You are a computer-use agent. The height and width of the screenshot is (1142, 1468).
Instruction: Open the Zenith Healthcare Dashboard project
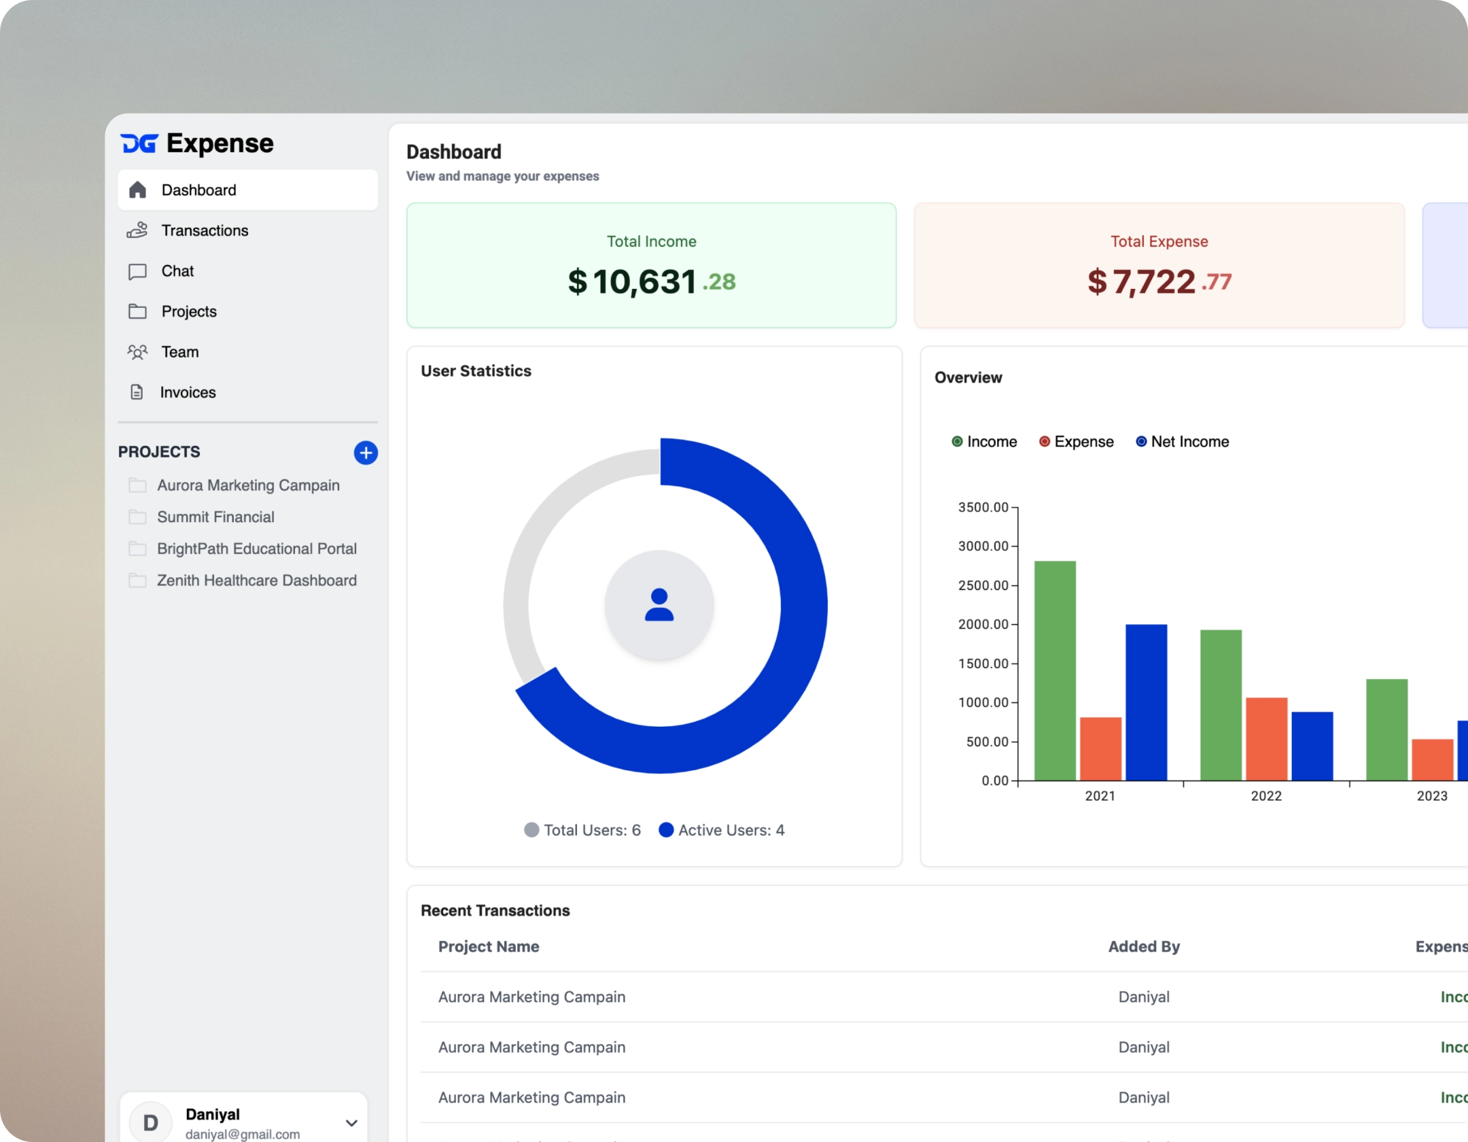(256, 581)
